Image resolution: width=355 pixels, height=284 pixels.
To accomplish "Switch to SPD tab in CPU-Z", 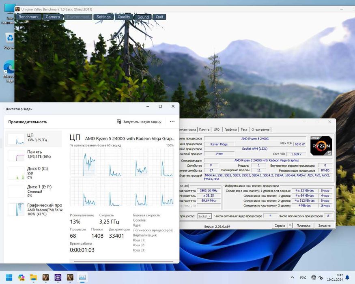I will point(217,129).
